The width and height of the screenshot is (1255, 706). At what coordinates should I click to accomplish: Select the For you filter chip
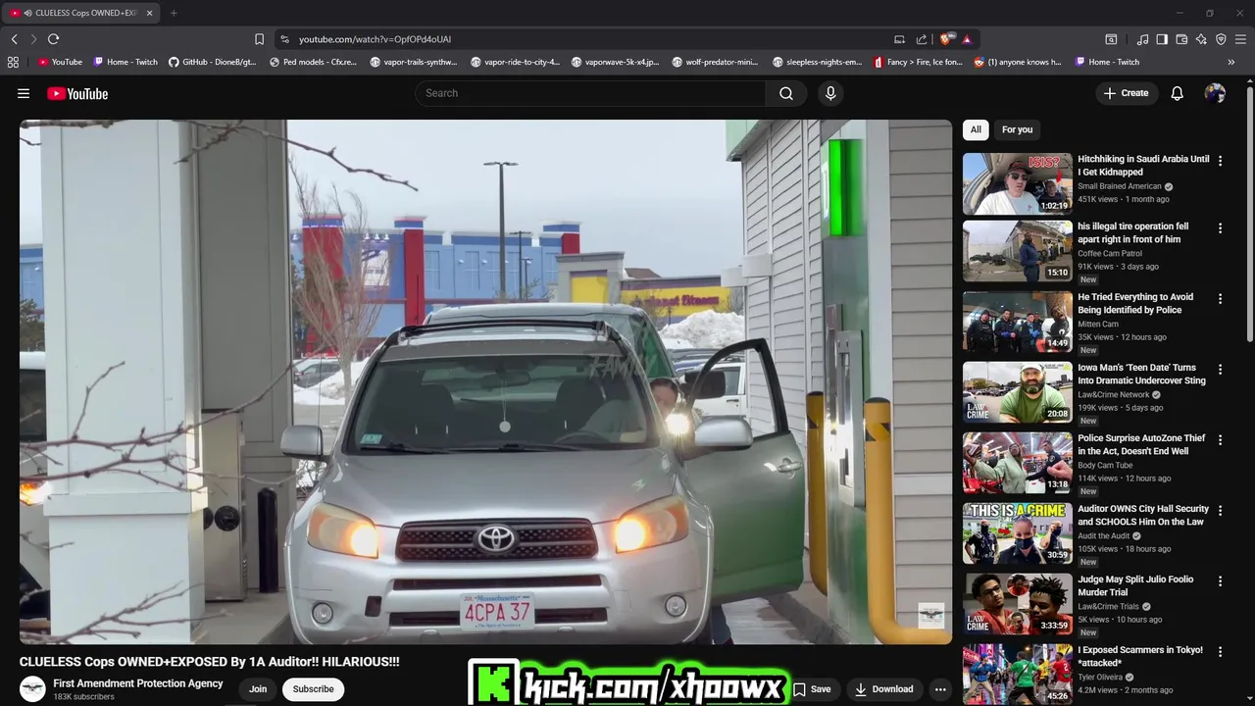click(1017, 129)
